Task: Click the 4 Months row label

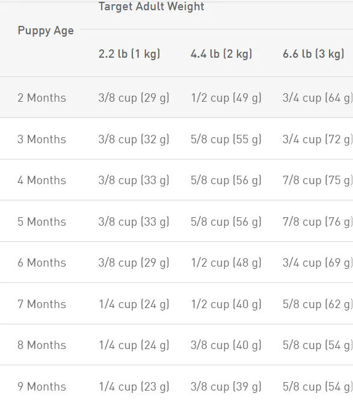Action: (x=42, y=181)
